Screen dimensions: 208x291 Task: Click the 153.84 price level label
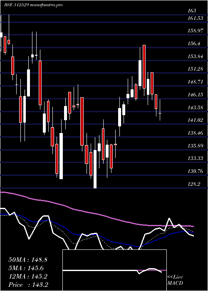(x=196, y=57)
